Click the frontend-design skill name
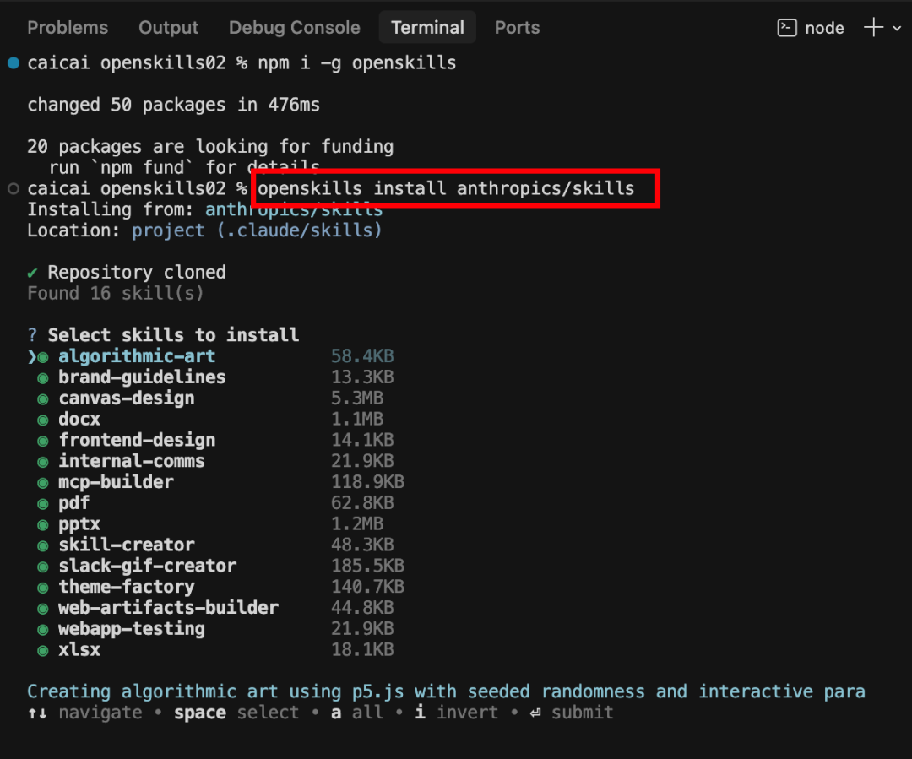912x759 pixels. click(137, 440)
